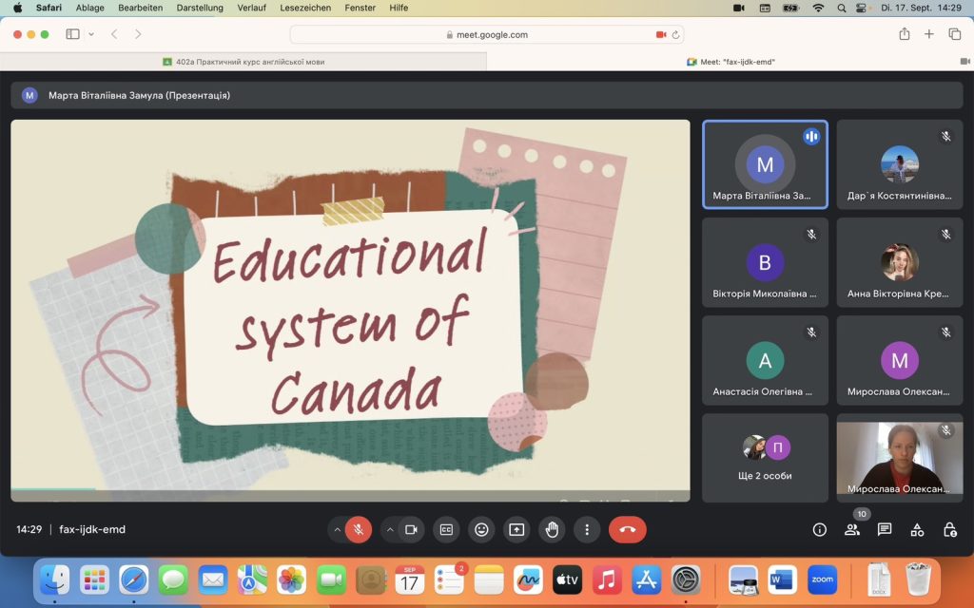Click the meet.google.com address bar
The height and width of the screenshot is (608, 974).
click(486, 34)
